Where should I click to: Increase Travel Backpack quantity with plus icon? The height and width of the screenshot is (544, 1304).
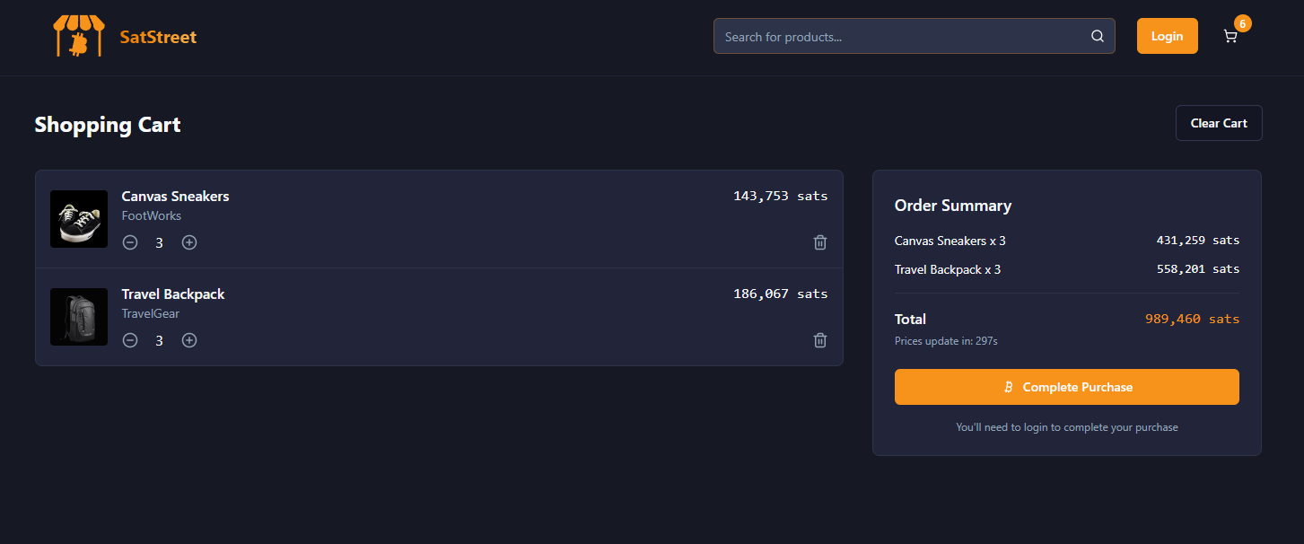click(x=189, y=340)
